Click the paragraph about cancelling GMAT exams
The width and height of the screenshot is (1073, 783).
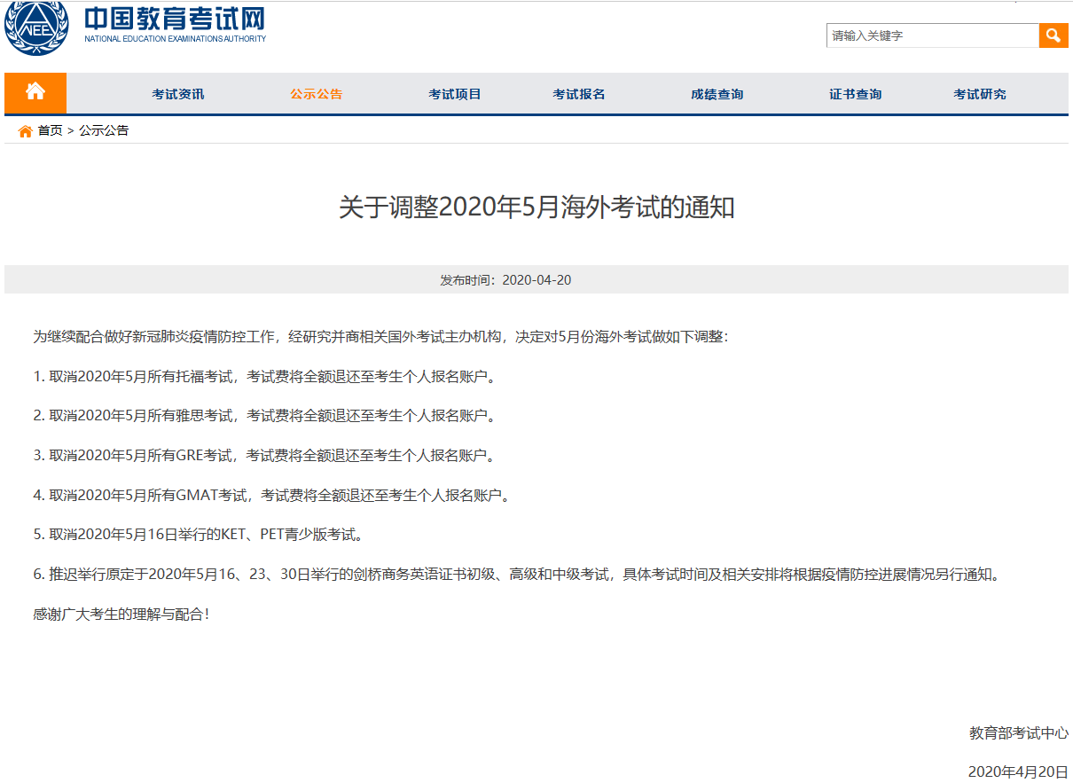pos(271,495)
